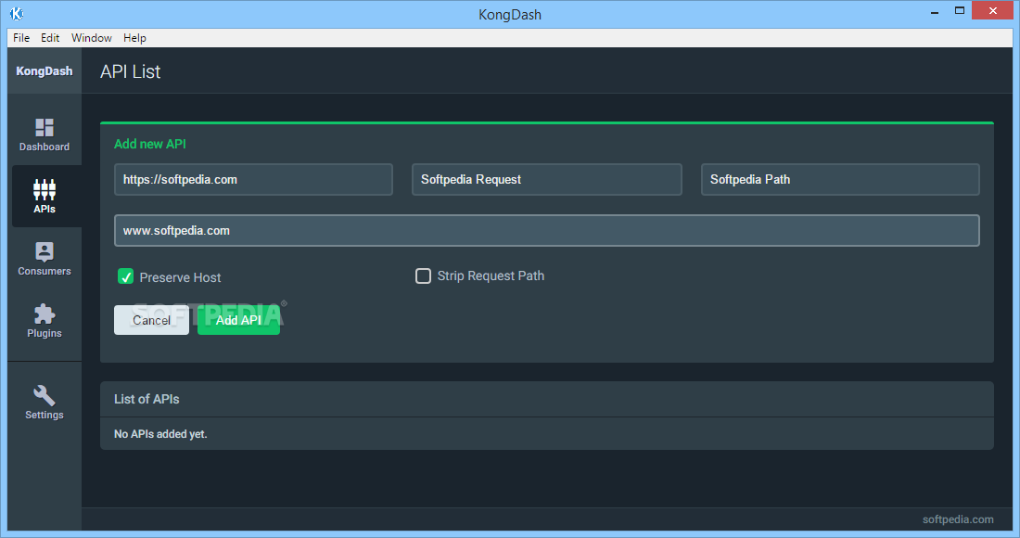The height and width of the screenshot is (538, 1020).
Task: Close the KongDash window
Action: pos(993,10)
